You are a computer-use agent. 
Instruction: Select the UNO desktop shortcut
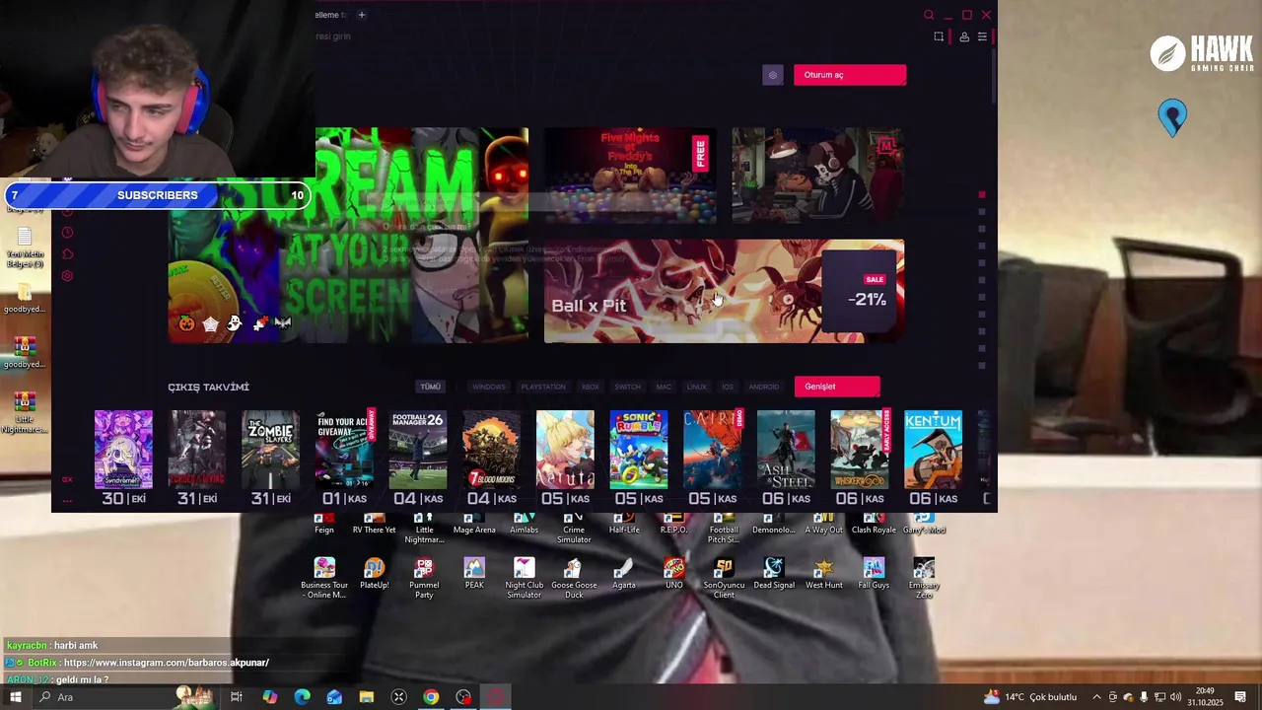tap(674, 573)
